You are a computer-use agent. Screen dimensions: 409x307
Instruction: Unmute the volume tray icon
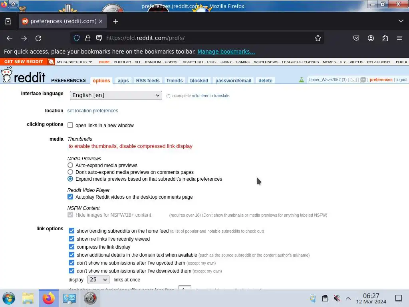tap(337, 298)
